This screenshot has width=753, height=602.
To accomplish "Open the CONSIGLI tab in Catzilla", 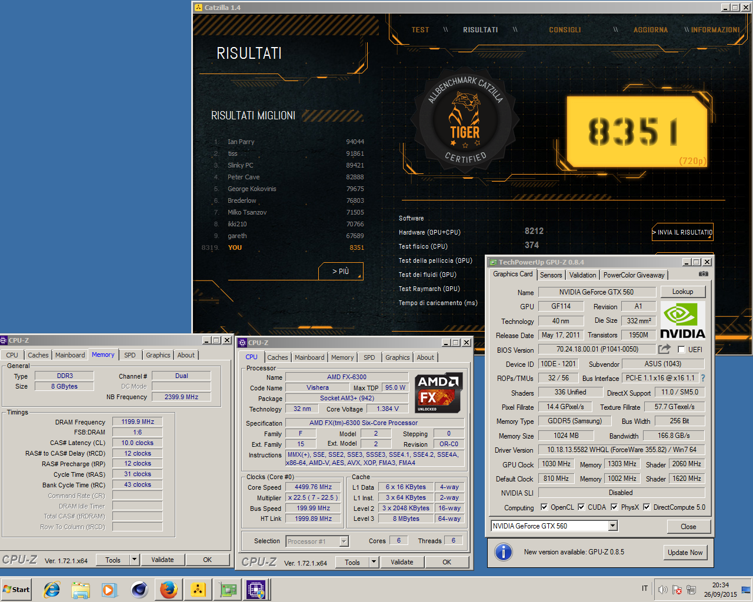I will pyautogui.click(x=565, y=30).
